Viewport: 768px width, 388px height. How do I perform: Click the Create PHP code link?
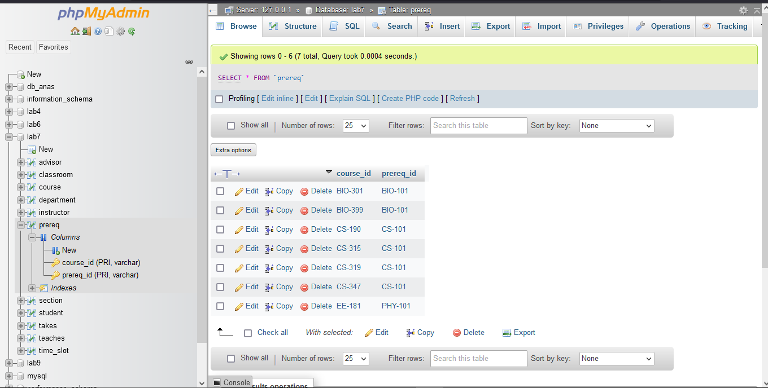pyautogui.click(x=410, y=98)
